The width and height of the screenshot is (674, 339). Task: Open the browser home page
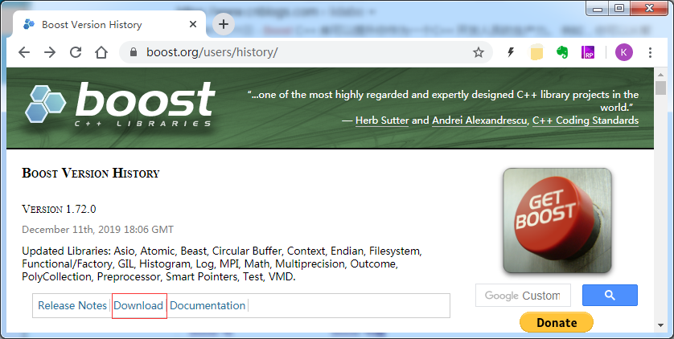[x=101, y=52]
